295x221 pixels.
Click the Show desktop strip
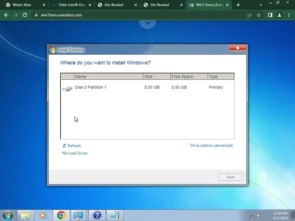[x=293, y=215]
